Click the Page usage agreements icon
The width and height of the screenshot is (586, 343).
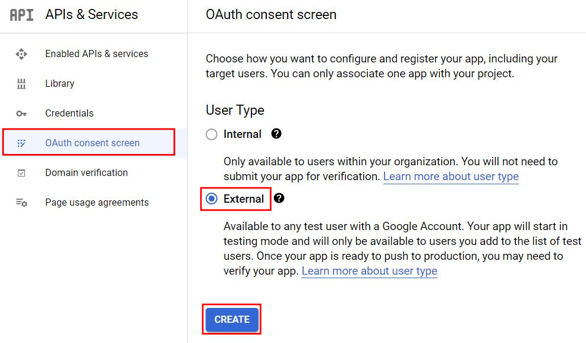(21, 203)
